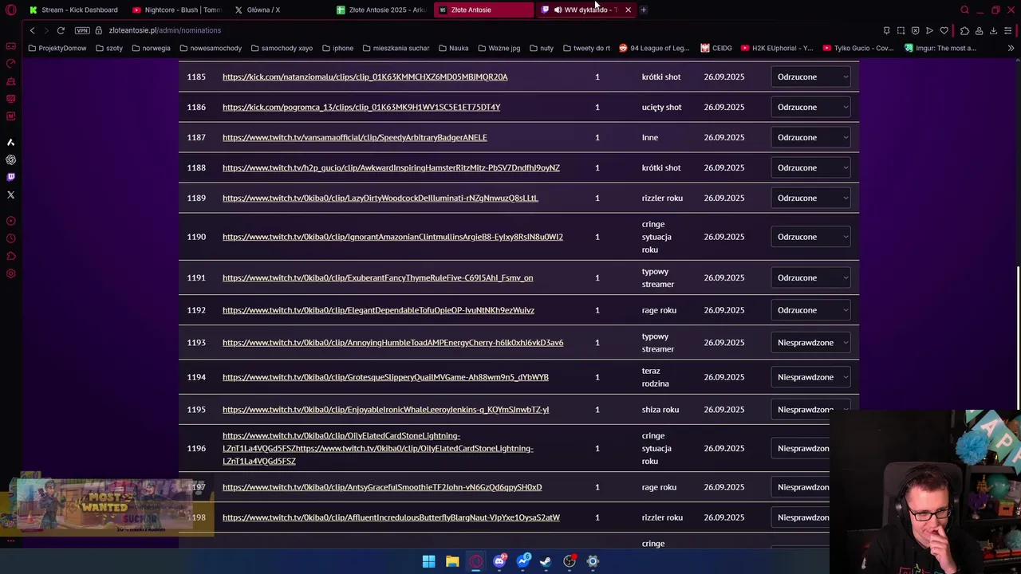Open the player icon in sidebar

tap(10, 221)
